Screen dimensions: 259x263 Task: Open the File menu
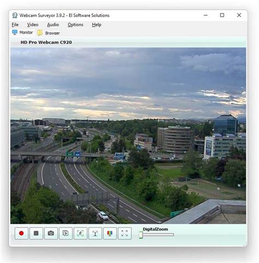point(15,25)
